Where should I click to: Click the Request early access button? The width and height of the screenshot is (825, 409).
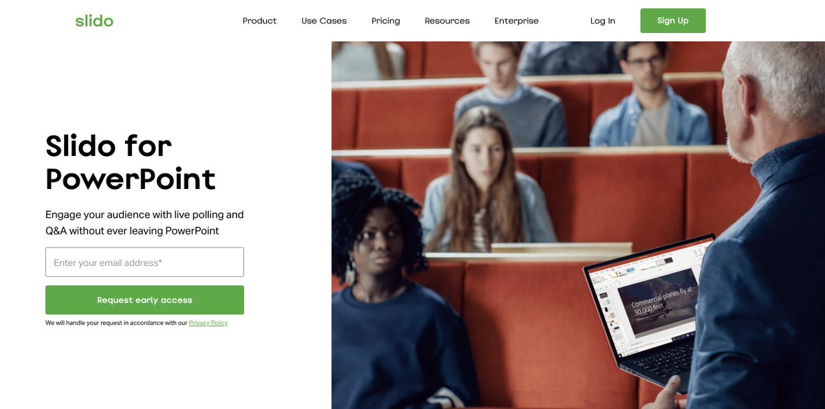pyautogui.click(x=144, y=300)
